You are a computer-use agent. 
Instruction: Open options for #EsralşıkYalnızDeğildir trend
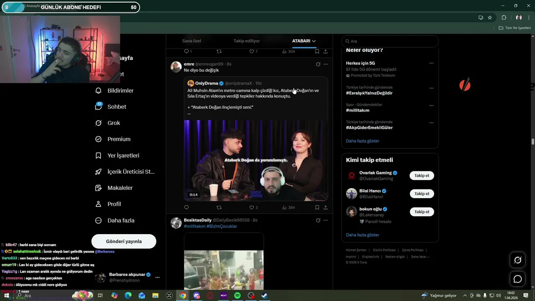[431, 88]
